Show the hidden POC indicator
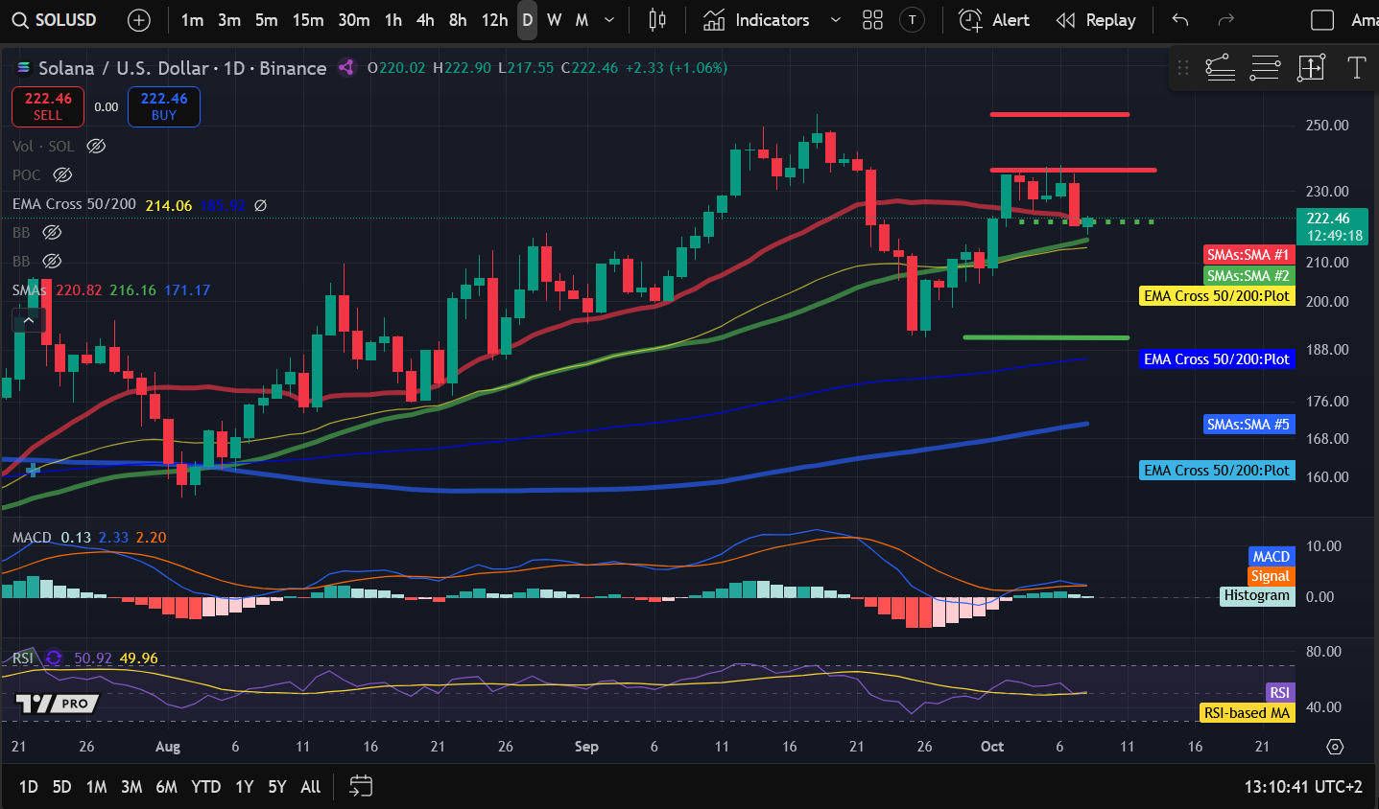Screen dimensions: 1379x809 pos(62,174)
